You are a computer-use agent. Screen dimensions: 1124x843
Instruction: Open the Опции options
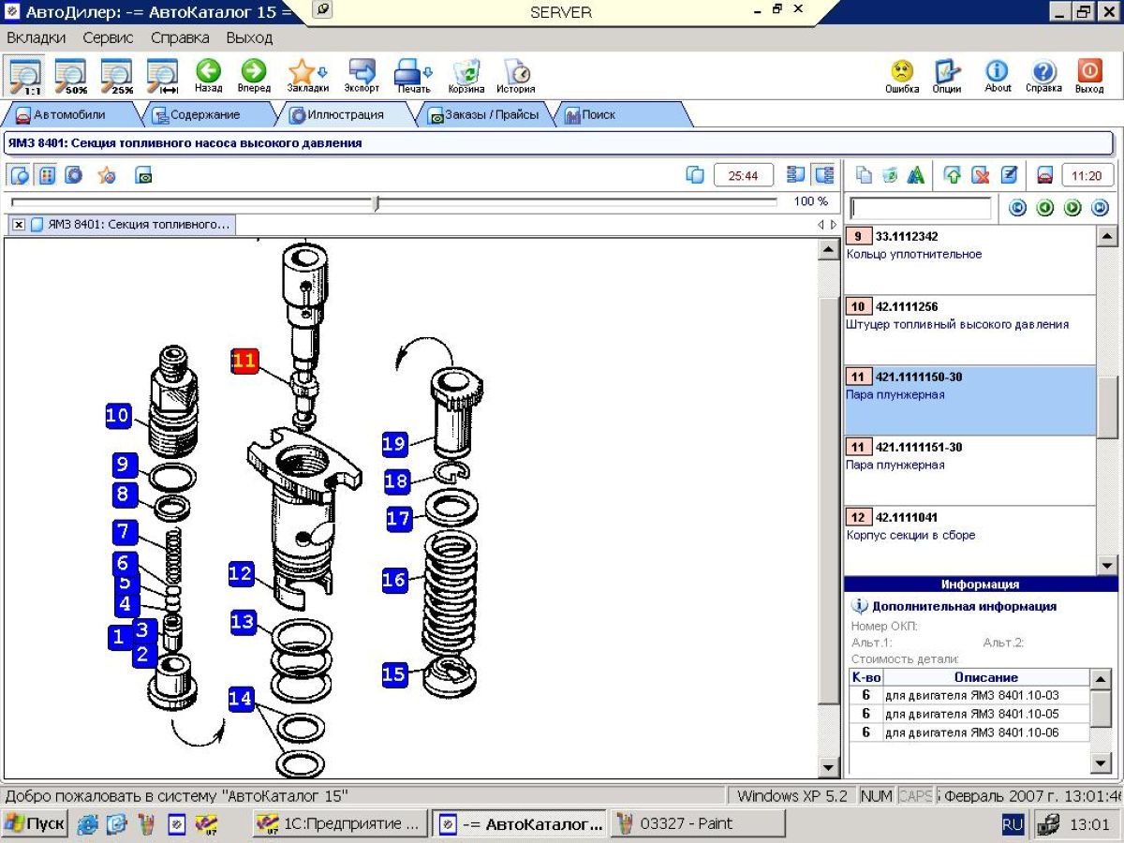947,76
